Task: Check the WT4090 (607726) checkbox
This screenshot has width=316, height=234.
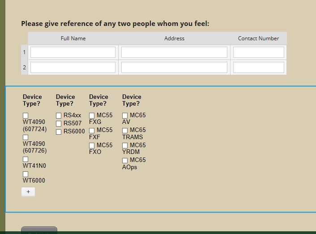Action: point(26,137)
